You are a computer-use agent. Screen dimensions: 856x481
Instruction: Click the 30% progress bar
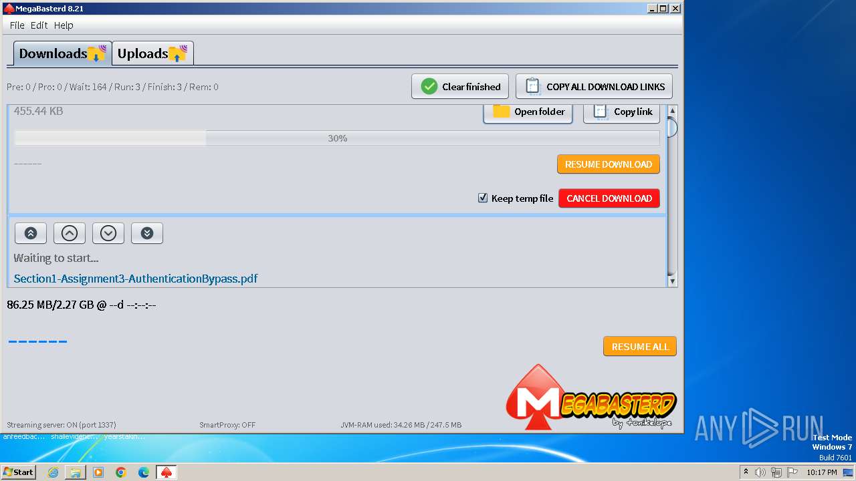click(337, 138)
